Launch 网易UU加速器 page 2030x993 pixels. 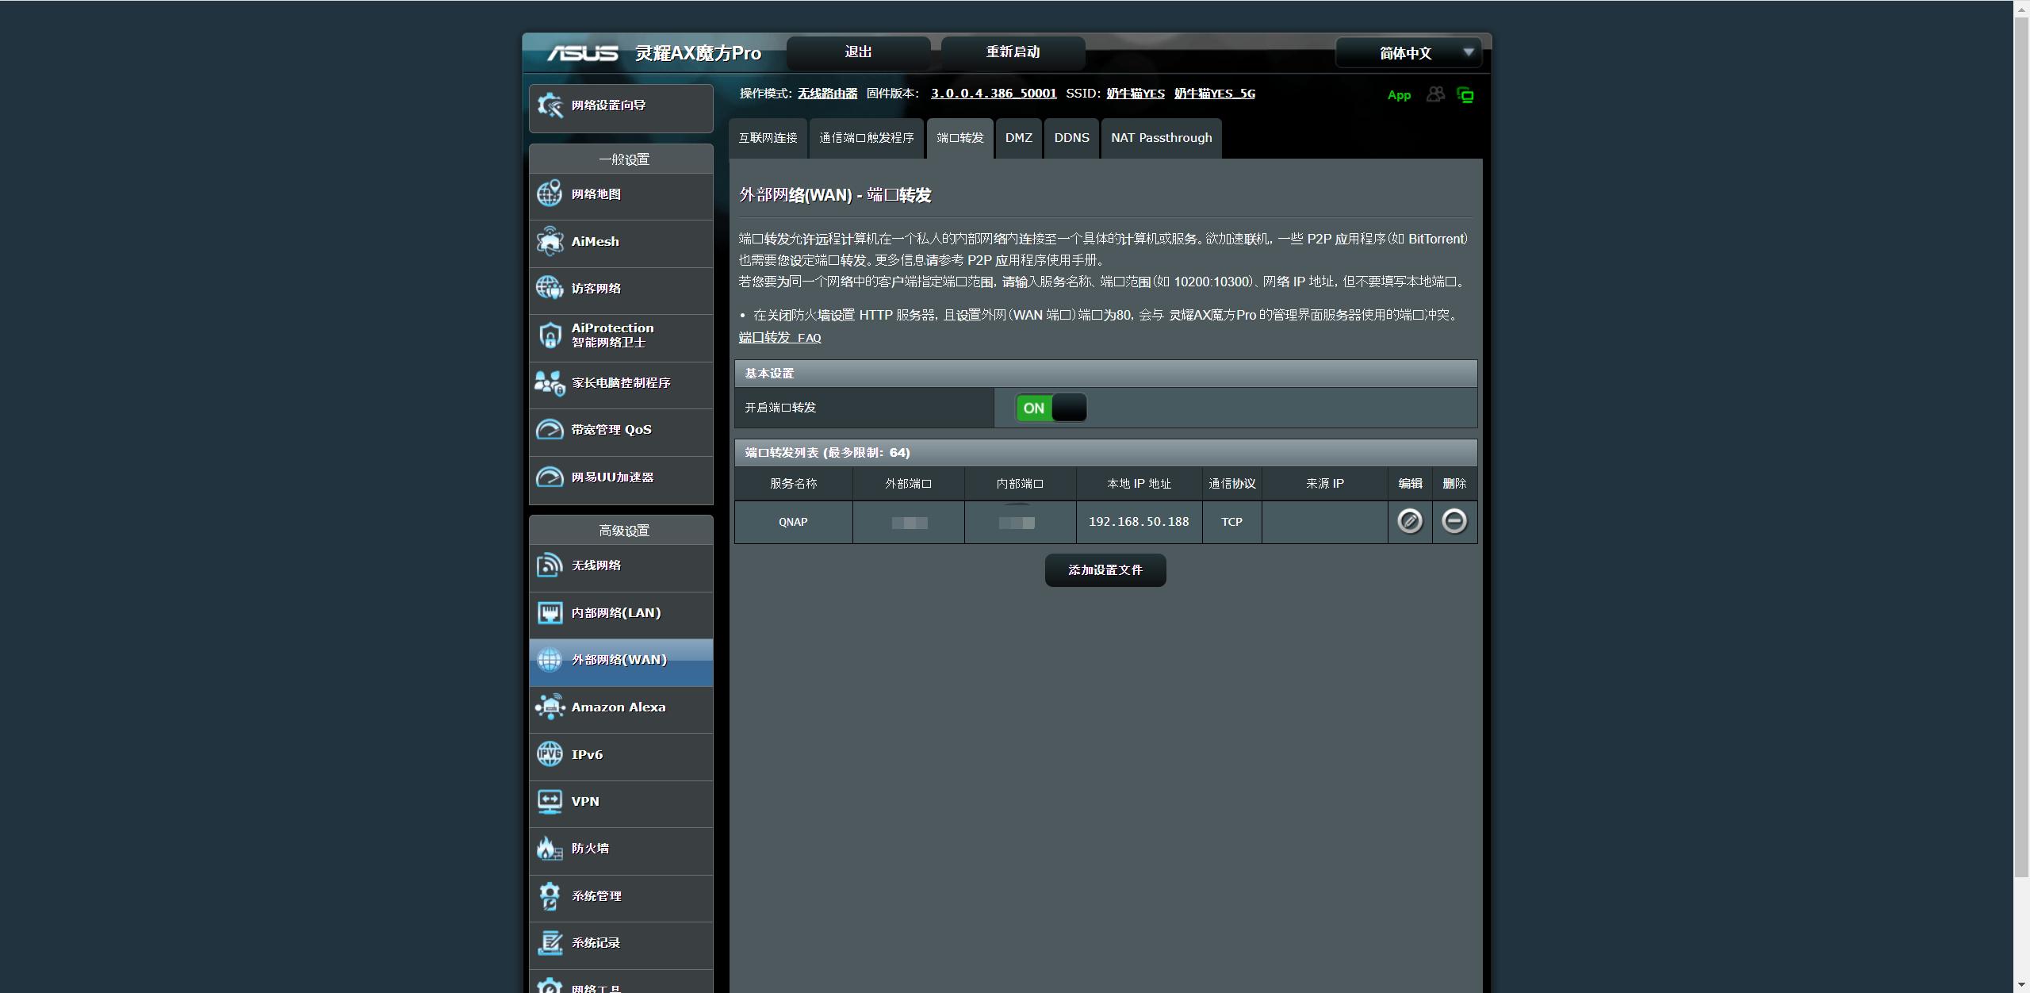[612, 477]
